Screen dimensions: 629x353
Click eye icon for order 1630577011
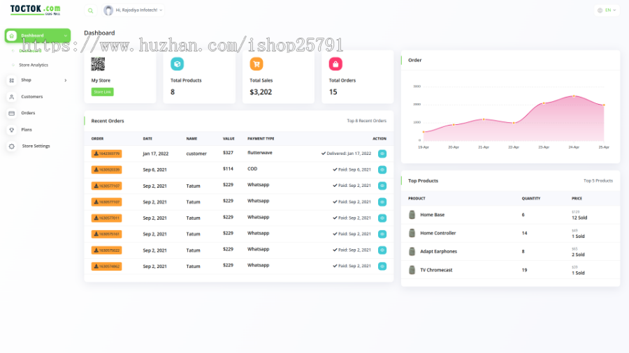(x=382, y=218)
